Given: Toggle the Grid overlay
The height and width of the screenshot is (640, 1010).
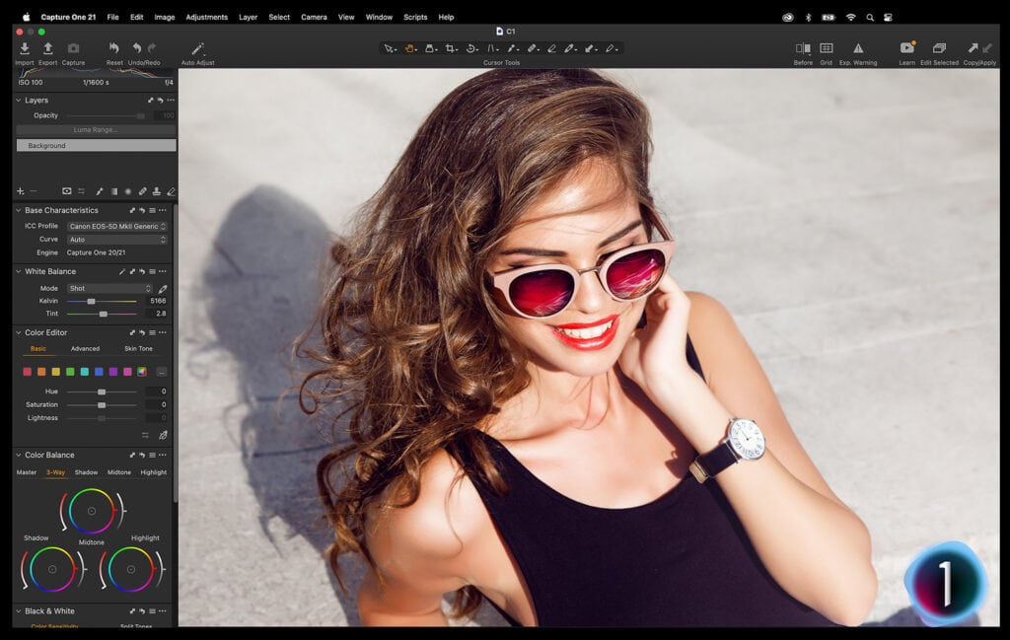Looking at the screenshot, I should [x=826, y=48].
